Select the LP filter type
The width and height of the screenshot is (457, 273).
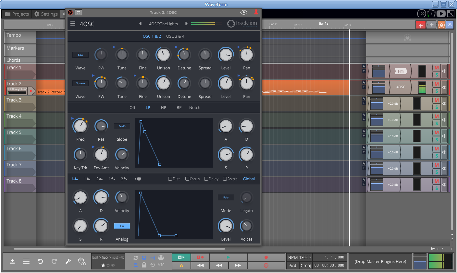pos(148,108)
